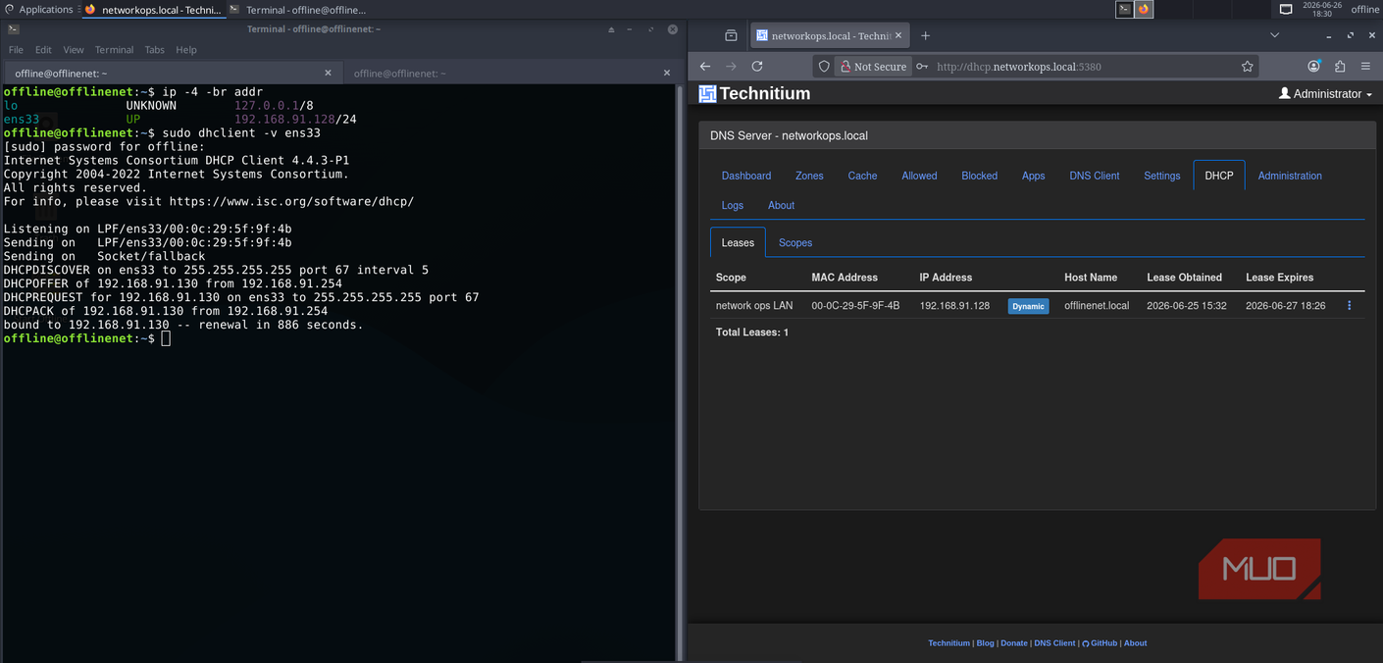This screenshot has width=1383, height=663.
Task: Click the terminal vertical scrollbar
Action: tap(679, 373)
